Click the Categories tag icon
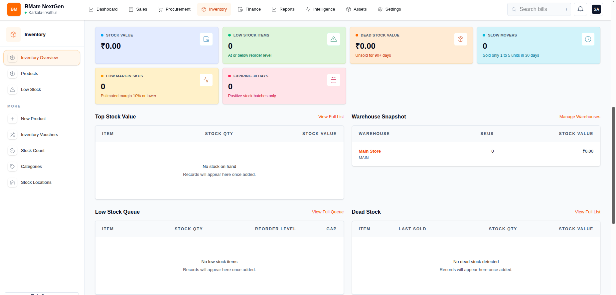The image size is (616, 295). (x=12, y=167)
